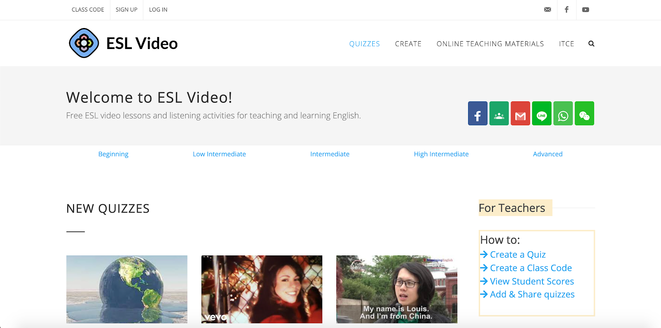661x328 pixels.
Task: Open the CREATE menu
Action: tap(408, 44)
